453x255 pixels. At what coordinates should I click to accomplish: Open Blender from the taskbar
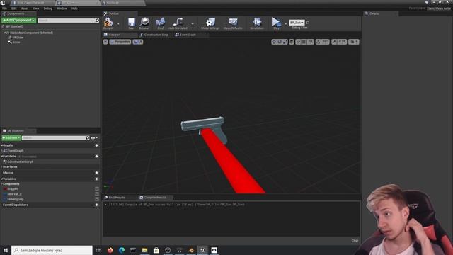click(191, 250)
